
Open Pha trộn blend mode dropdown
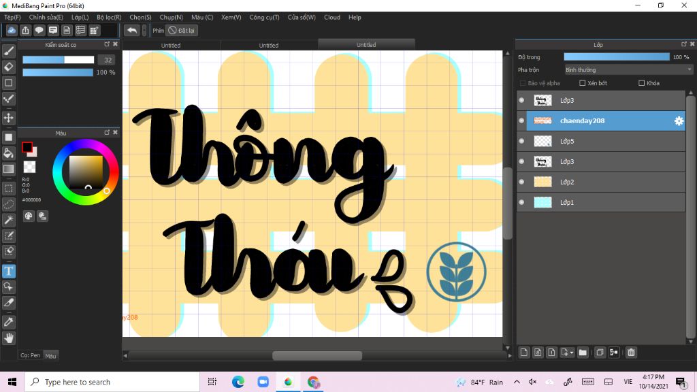[x=628, y=70]
